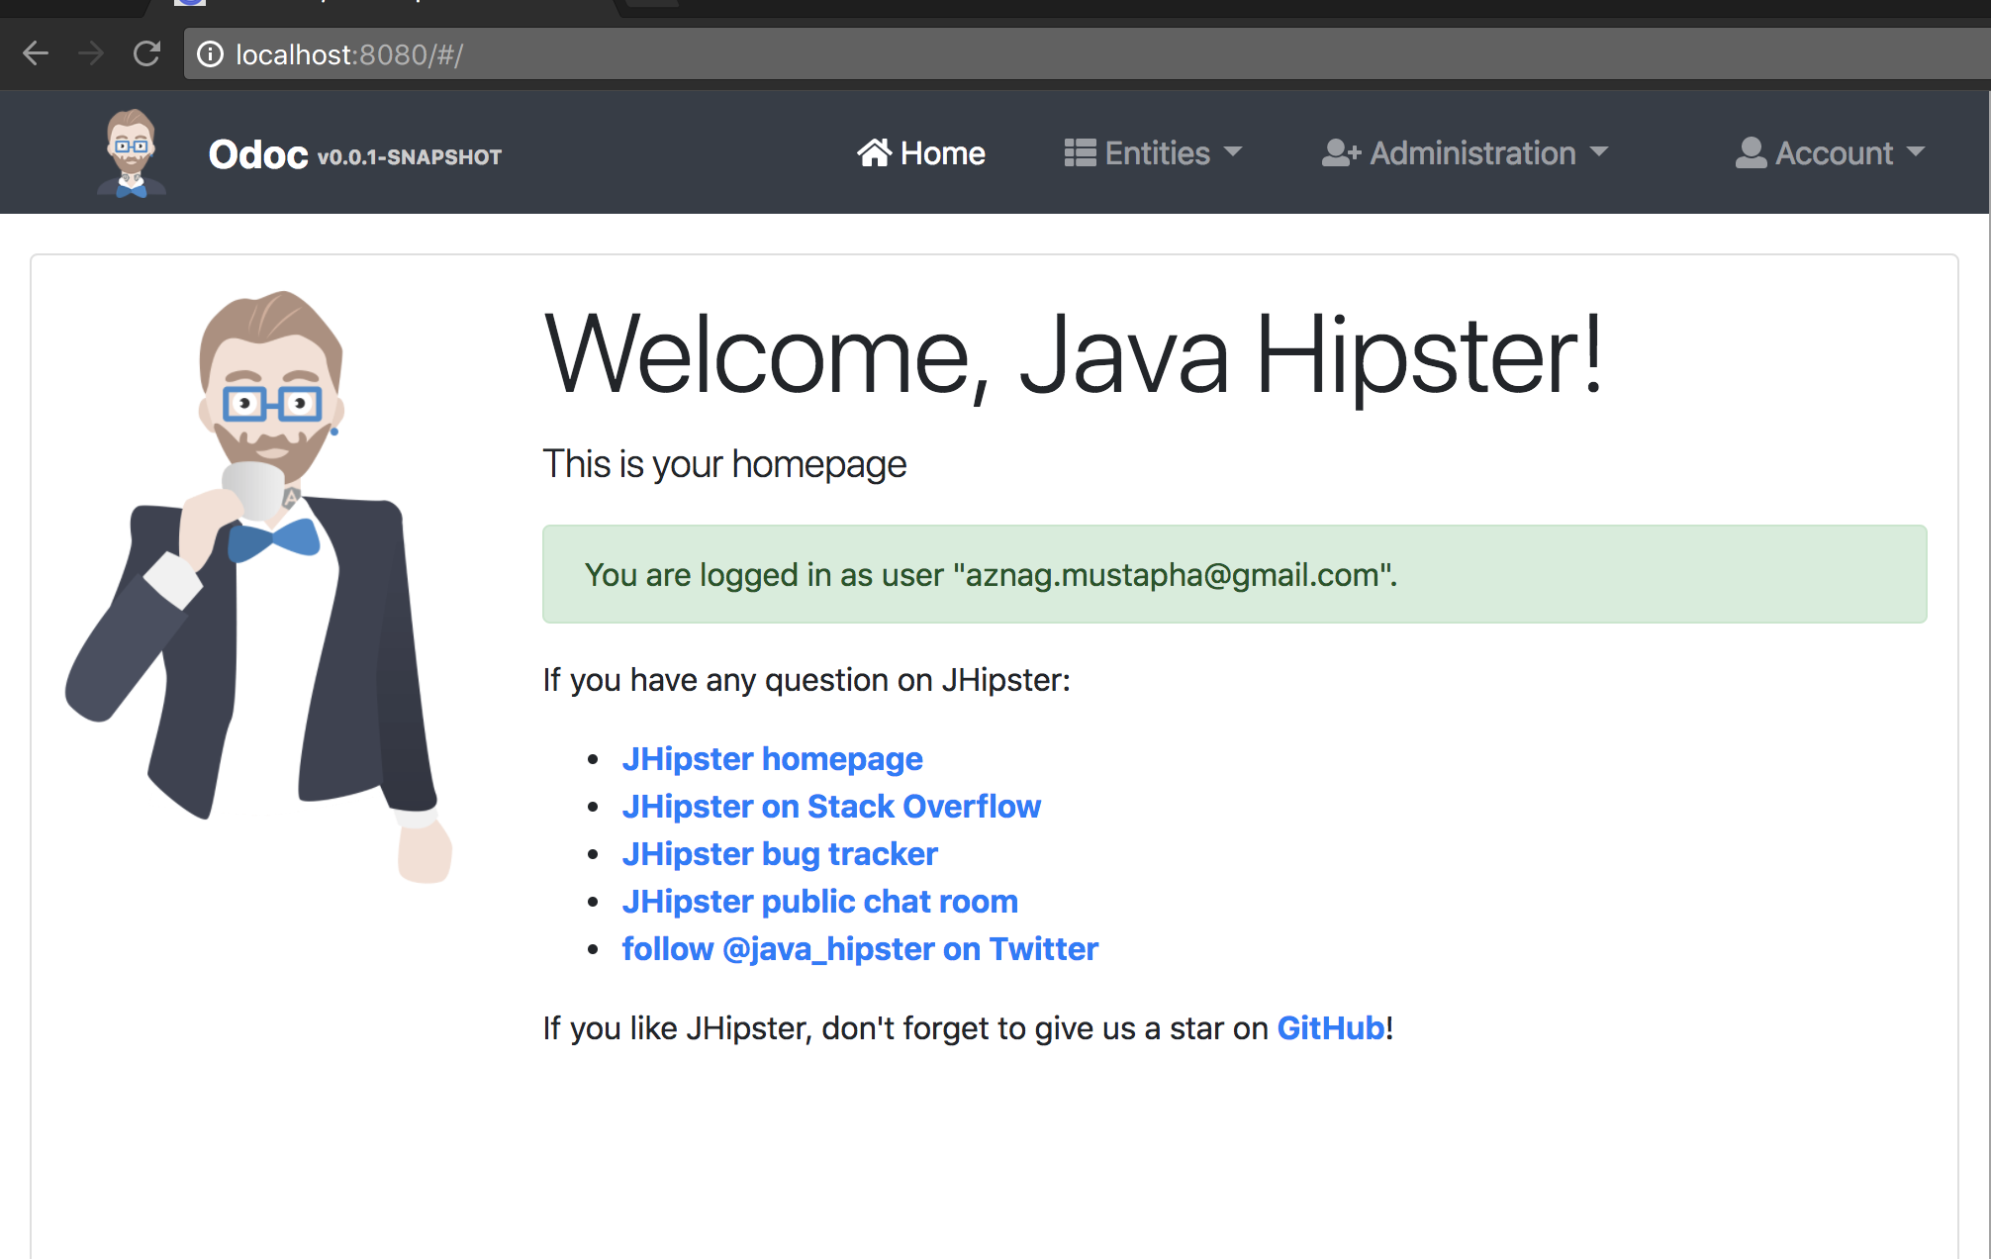Visit JHipster bug tracker link
Screen dimensions: 1991x1259
(780, 854)
